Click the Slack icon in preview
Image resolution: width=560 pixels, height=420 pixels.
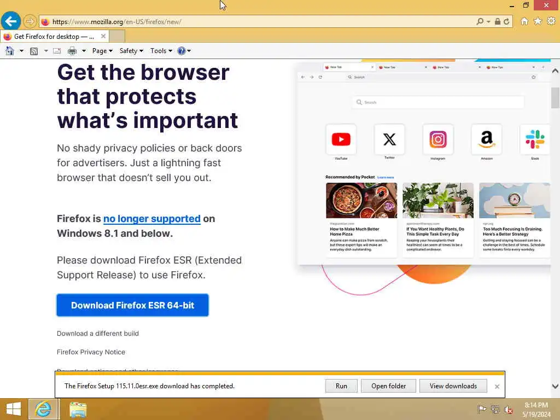pyautogui.click(x=535, y=139)
